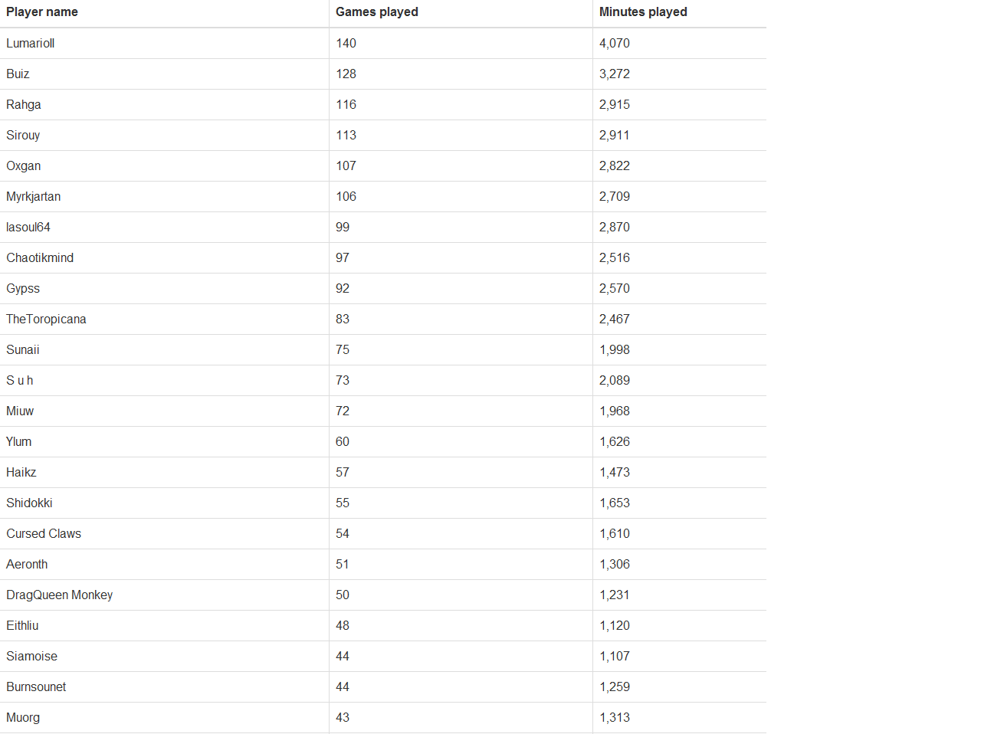
Task: Select the Myrkjartan row name
Action: [x=34, y=197]
